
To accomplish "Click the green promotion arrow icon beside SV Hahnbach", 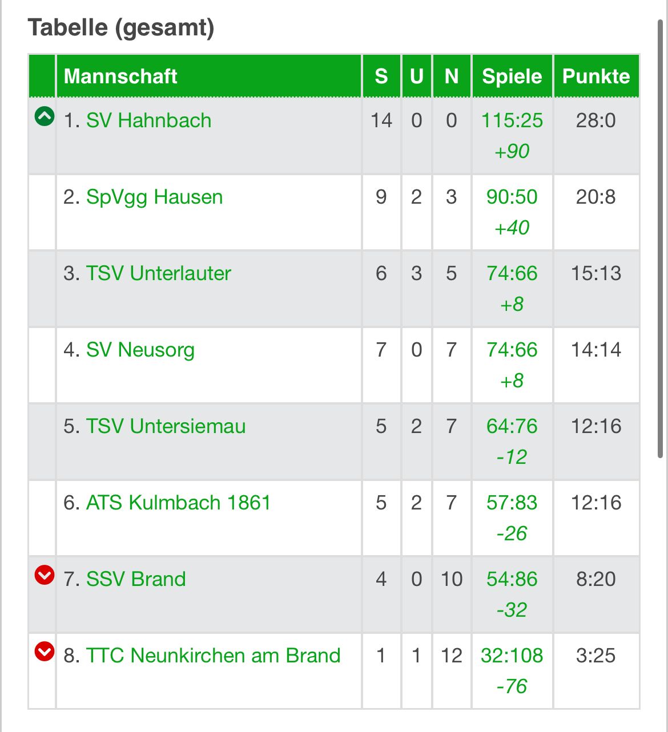I will pyautogui.click(x=44, y=116).
